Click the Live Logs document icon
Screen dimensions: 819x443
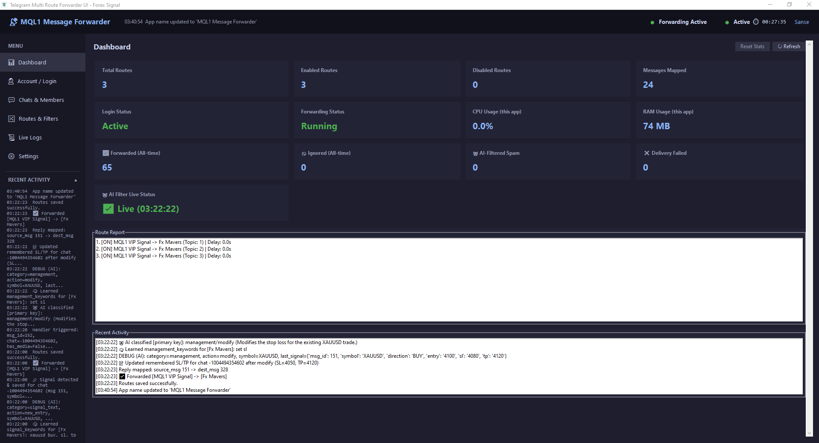(x=12, y=137)
